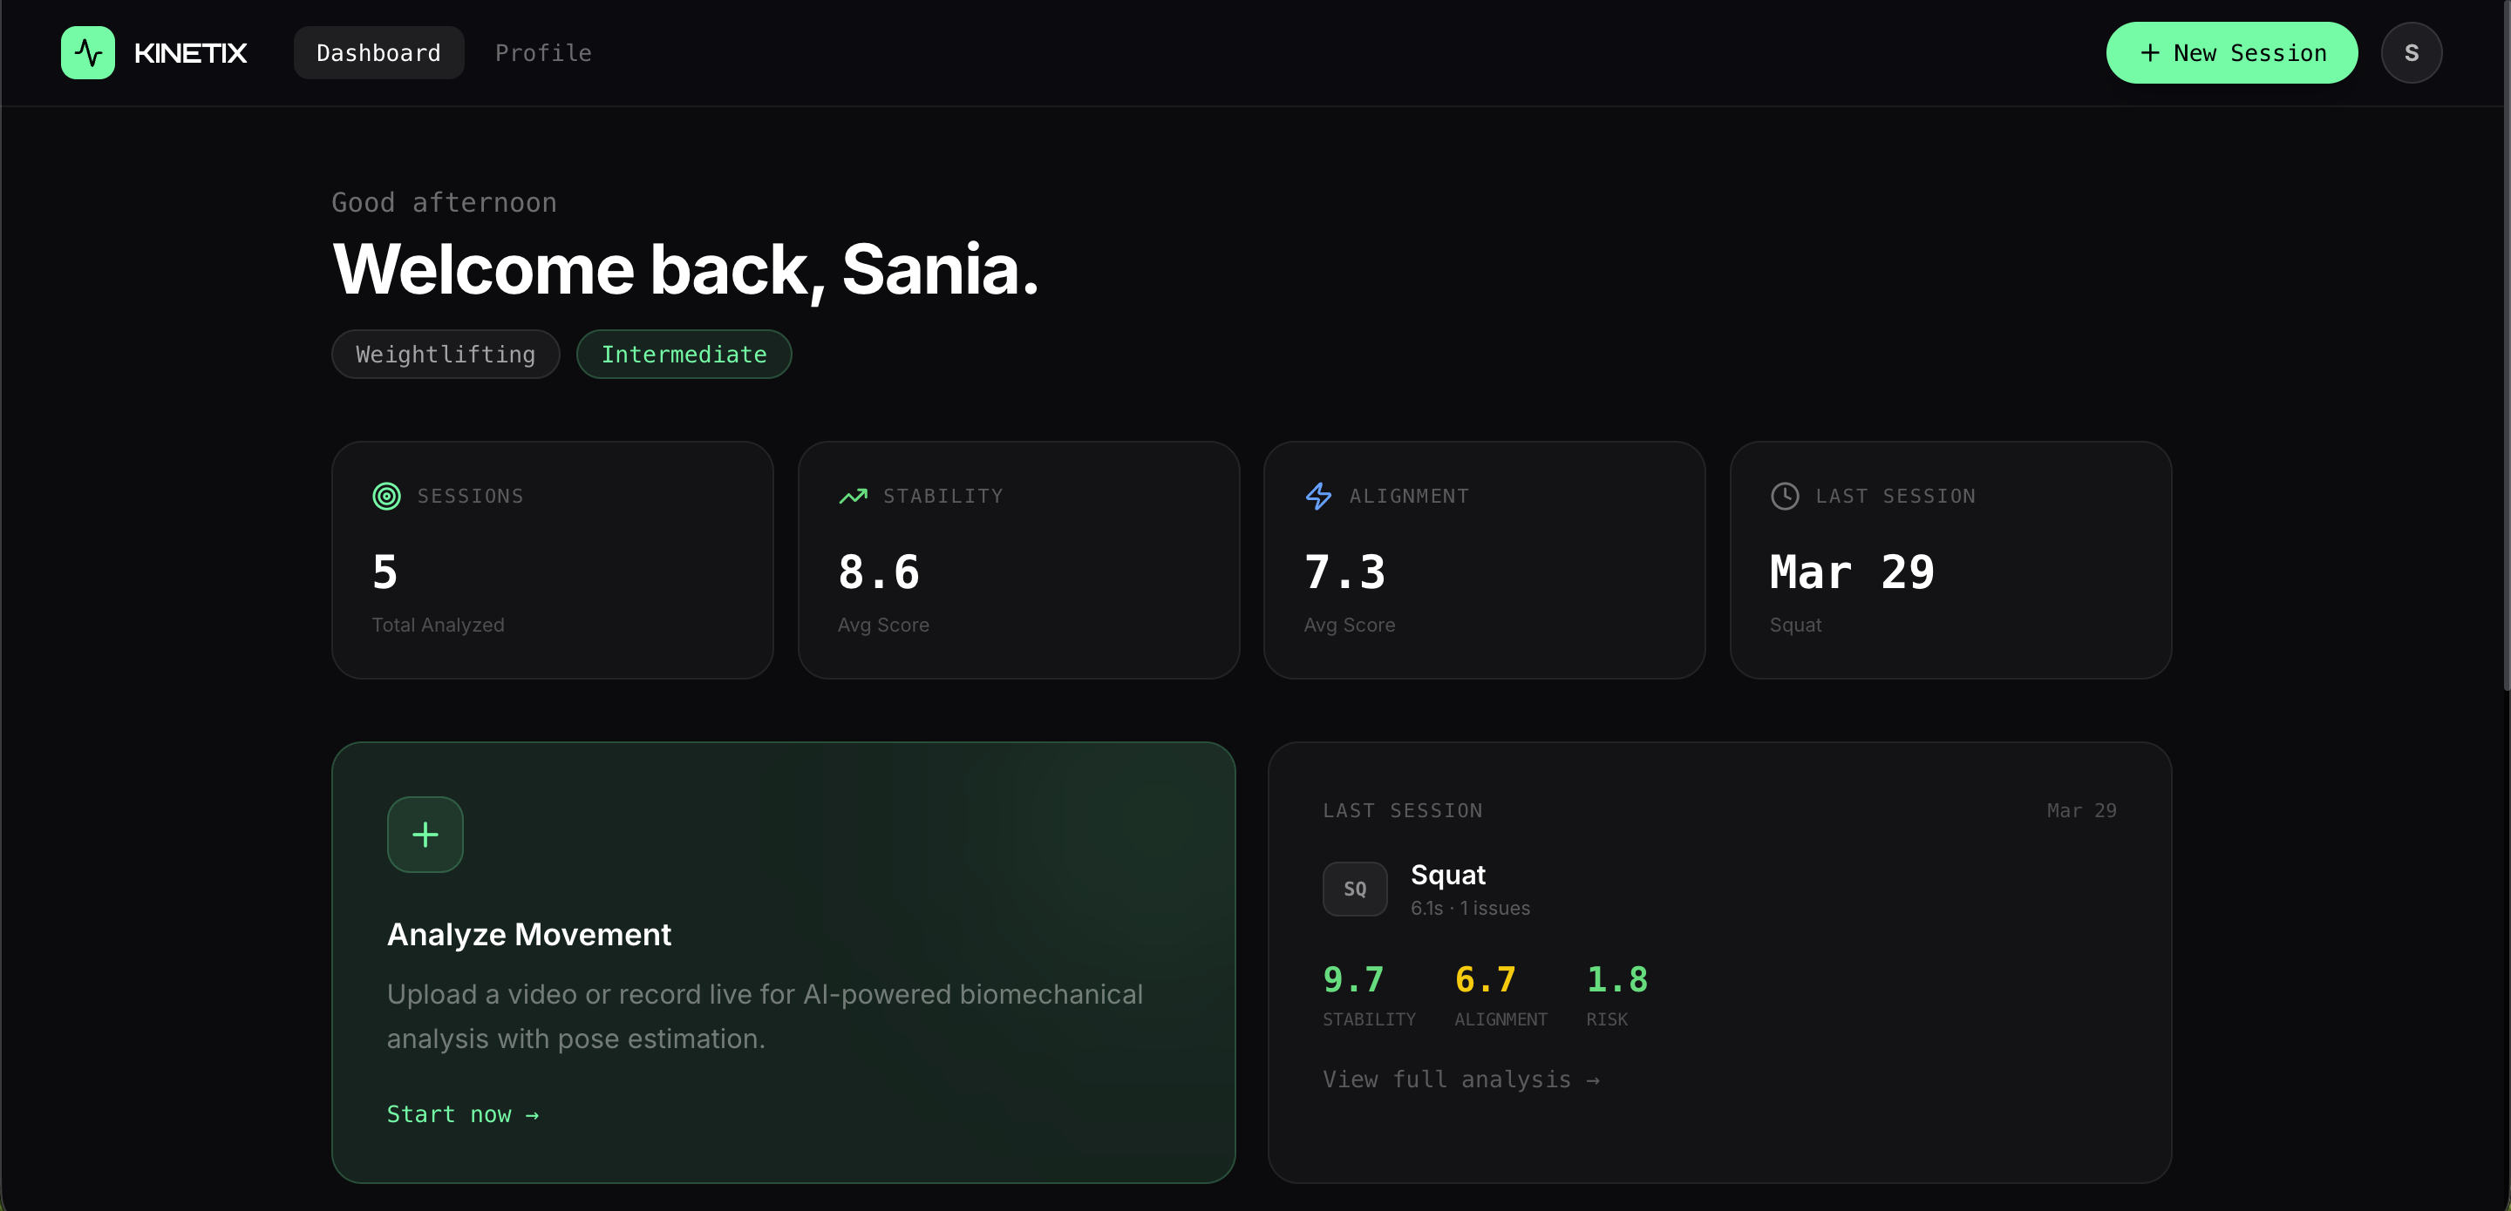Click the Stability trending-up arrow icon
Viewport: 2511px width, 1211px height.
coord(853,496)
